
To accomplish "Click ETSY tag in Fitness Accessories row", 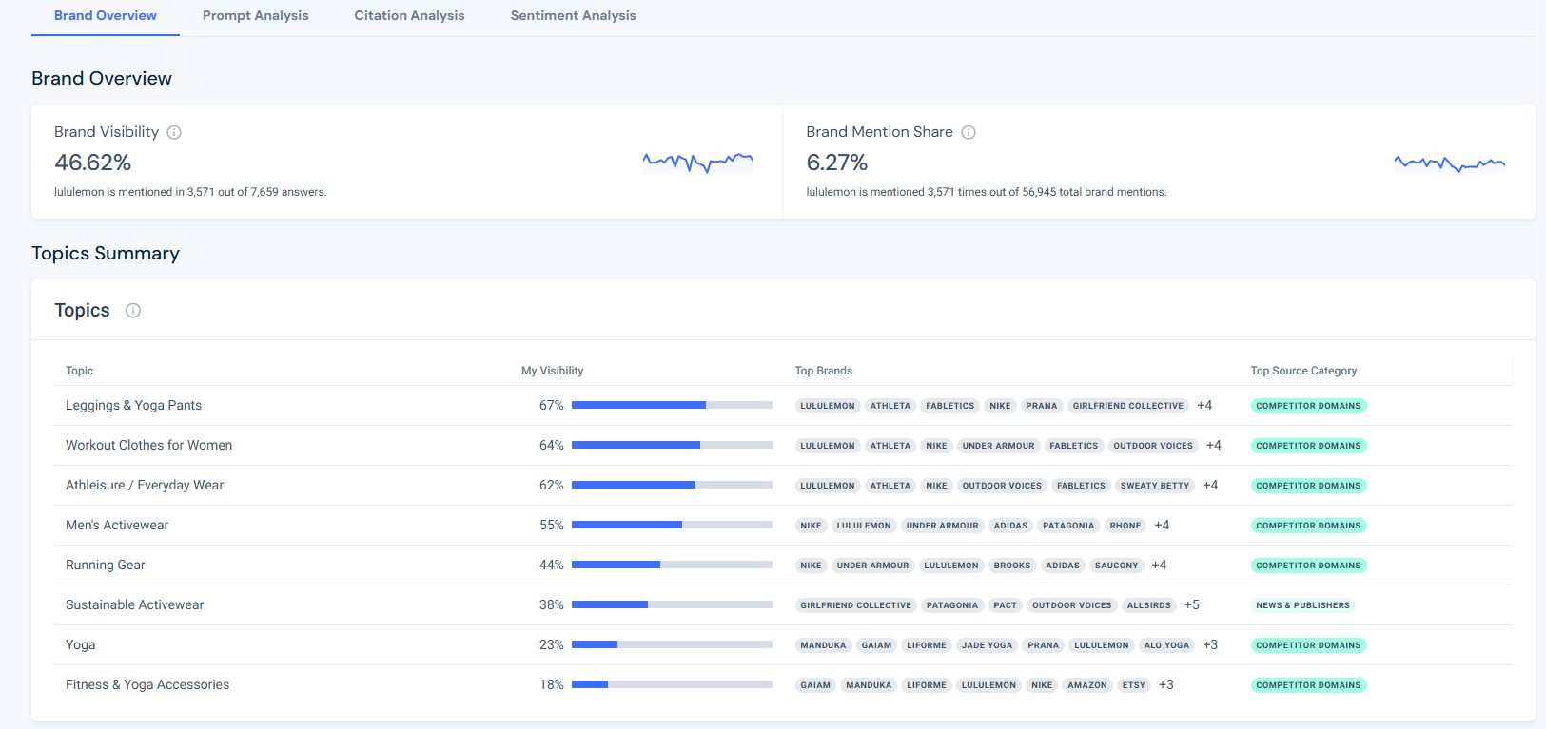I will click(x=1134, y=685).
